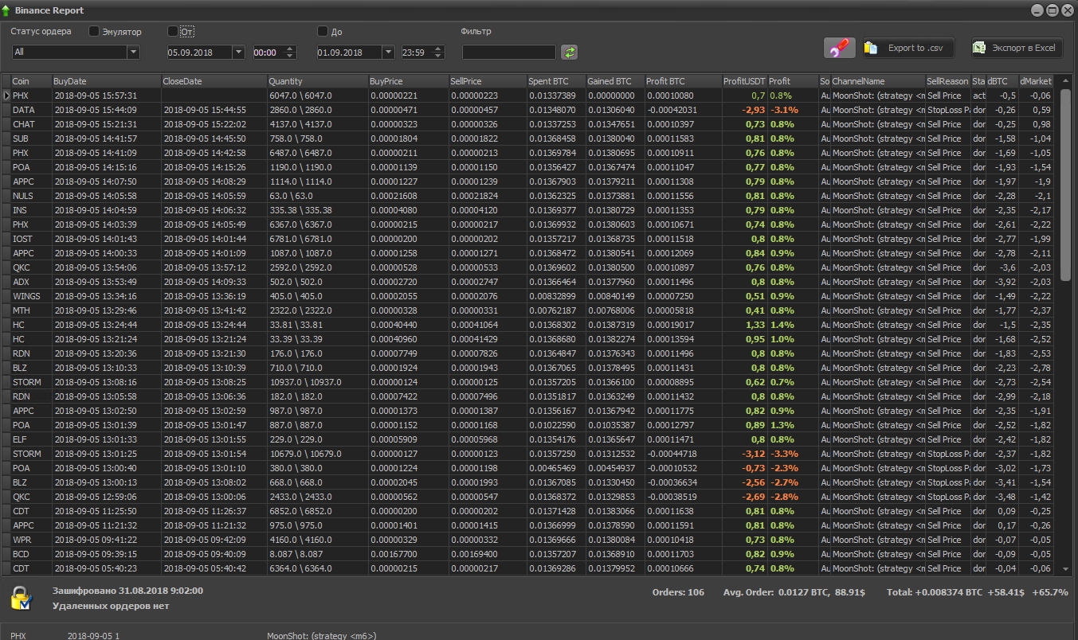This screenshot has height=640, width=1078.
Task: Click the Удаленных ордеров нет status text
Action: coord(111,606)
